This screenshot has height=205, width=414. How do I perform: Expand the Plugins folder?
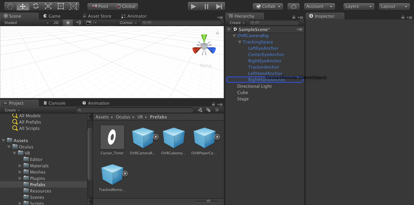[20, 178]
